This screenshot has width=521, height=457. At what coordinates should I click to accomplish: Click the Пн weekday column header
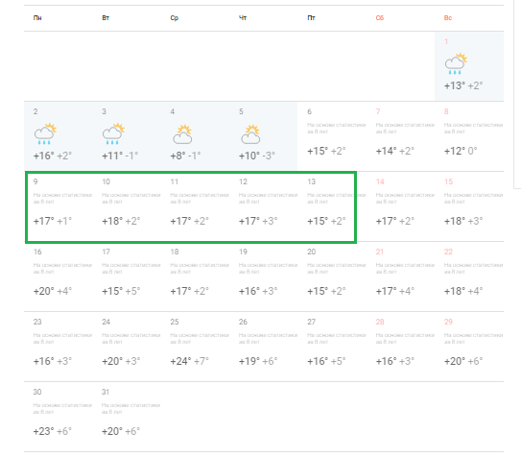[37, 18]
